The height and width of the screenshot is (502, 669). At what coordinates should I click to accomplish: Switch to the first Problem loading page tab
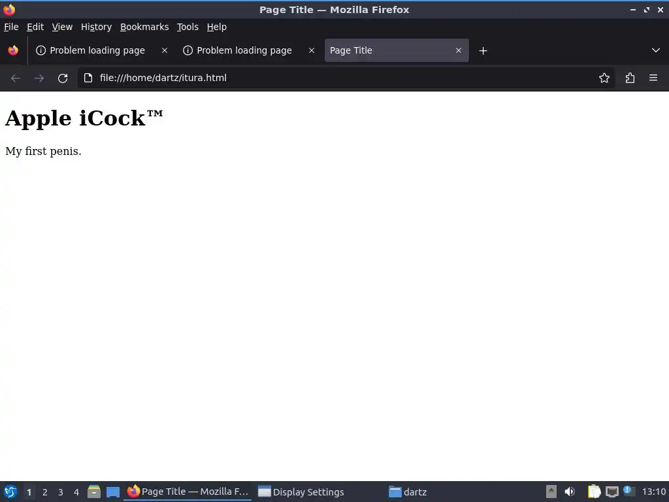pos(101,50)
